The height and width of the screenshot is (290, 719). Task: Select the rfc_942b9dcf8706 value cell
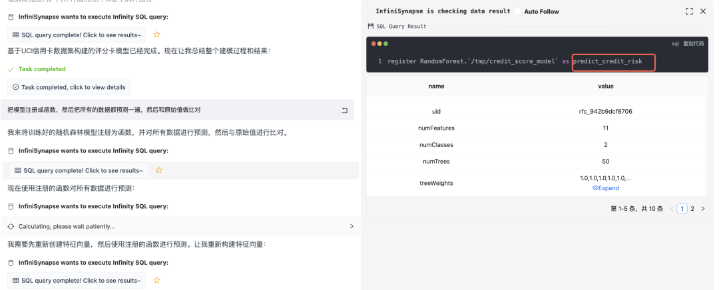606,111
